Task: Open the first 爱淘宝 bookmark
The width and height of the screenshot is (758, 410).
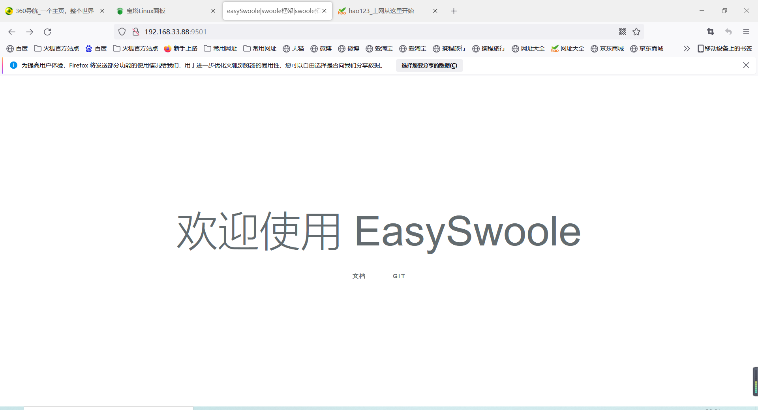Action: pos(379,49)
